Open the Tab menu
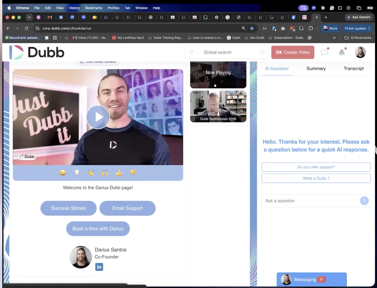 [127, 8]
